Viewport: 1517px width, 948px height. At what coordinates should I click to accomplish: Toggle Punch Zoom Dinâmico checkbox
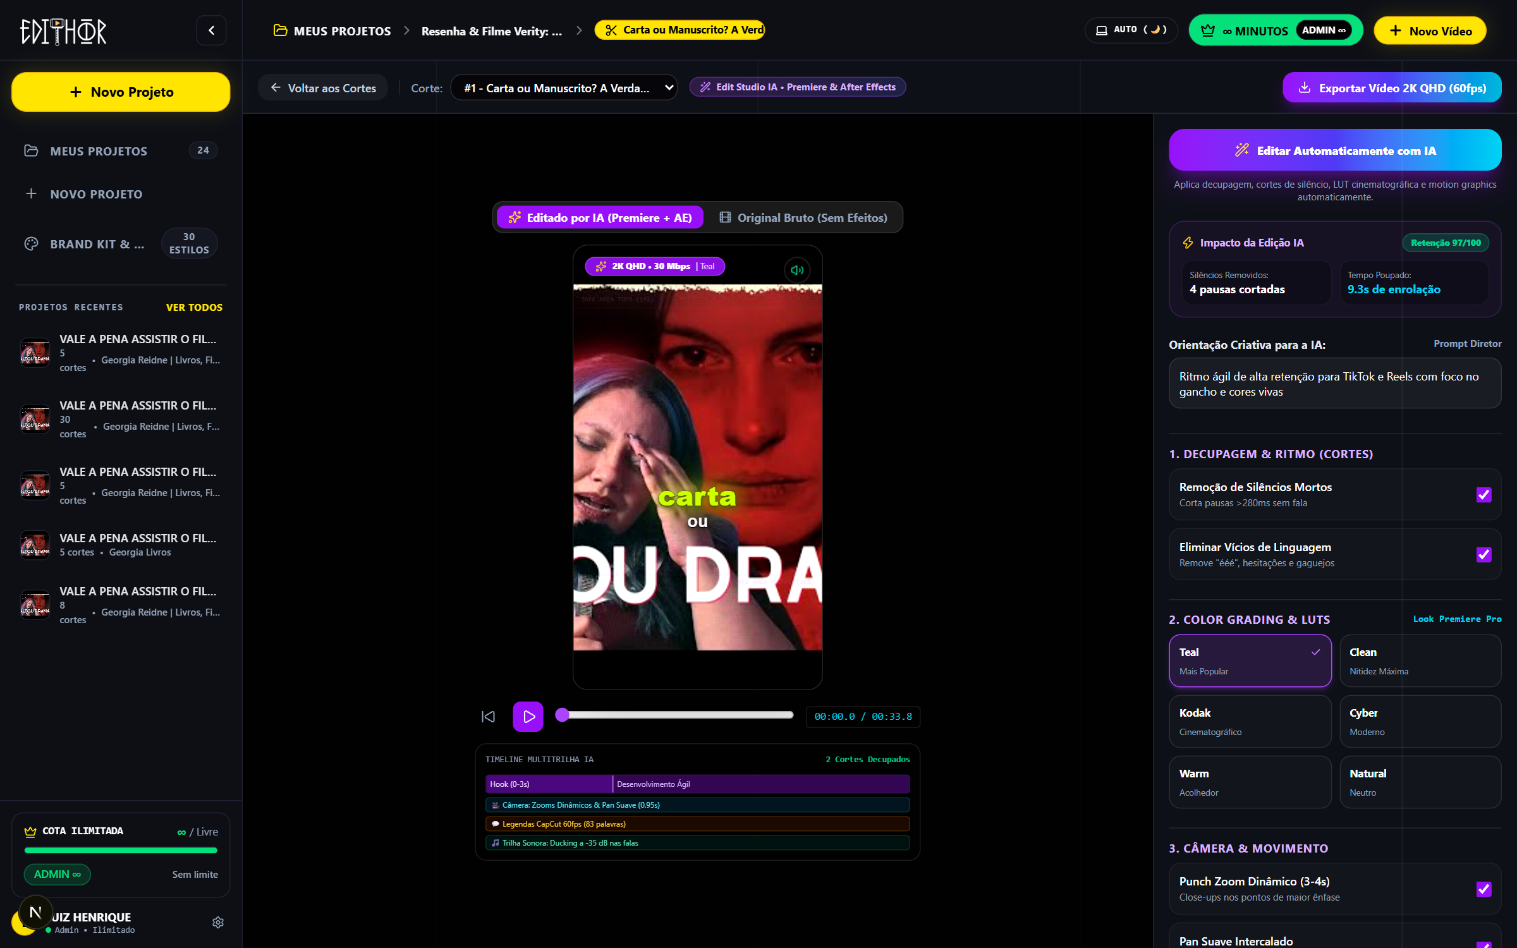click(1483, 889)
